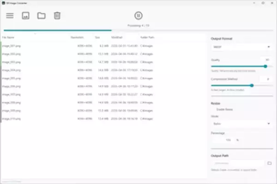Click the Output Path heading
Image resolution: width=277 pixels, height=184 pixels.
tap(220, 156)
